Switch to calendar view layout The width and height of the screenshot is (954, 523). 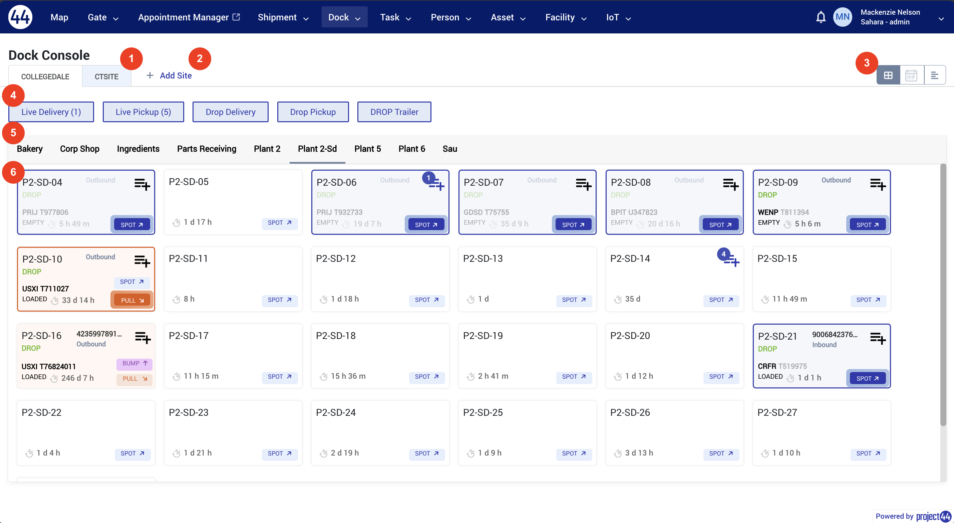click(911, 75)
